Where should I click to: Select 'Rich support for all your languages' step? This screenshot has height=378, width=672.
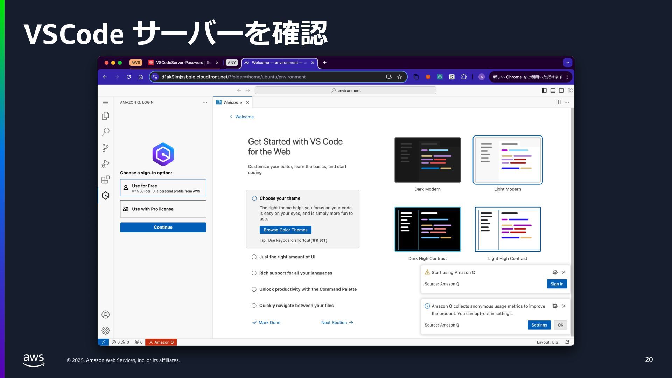click(x=295, y=273)
